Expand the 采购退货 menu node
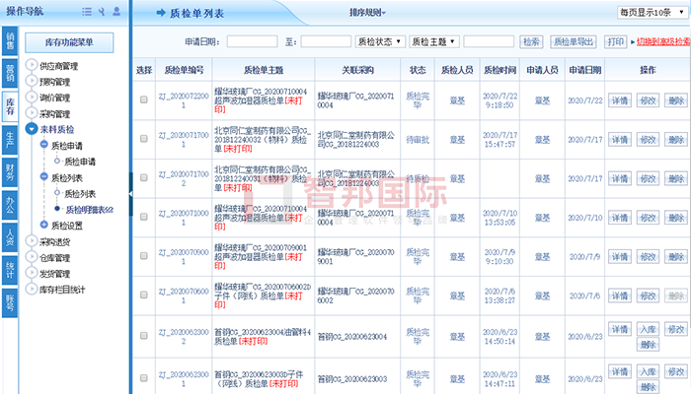This screenshot has width=691, height=394. pos(32,241)
